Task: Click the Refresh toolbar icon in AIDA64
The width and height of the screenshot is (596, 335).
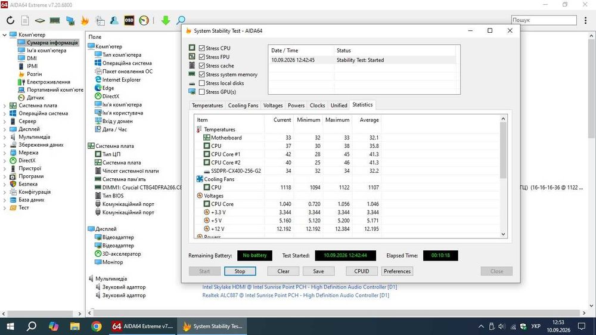Action: 10,20
